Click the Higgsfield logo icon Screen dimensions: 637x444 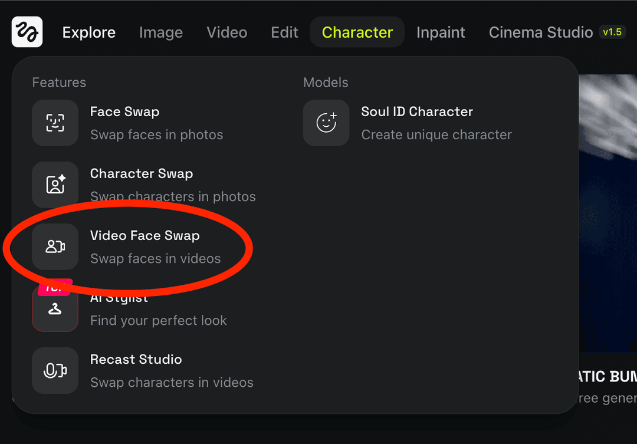point(27,32)
